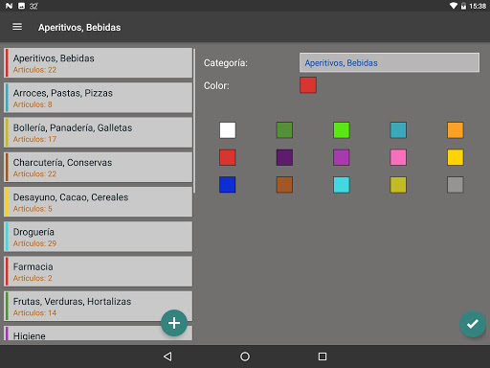Open the Droguería category
490x368 pixels.
99,237
